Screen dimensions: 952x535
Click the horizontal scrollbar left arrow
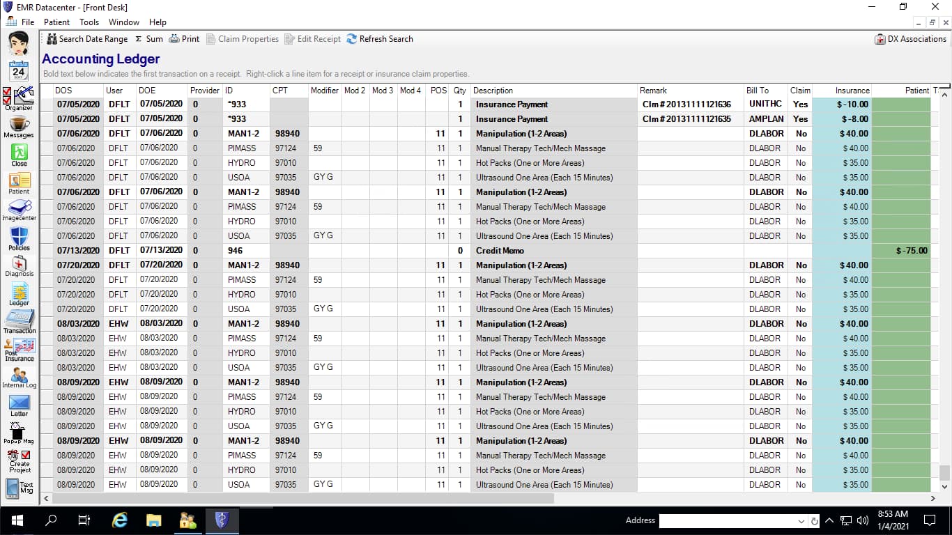(46, 498)
